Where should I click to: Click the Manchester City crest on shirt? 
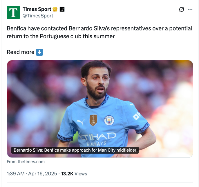(109, 120)
